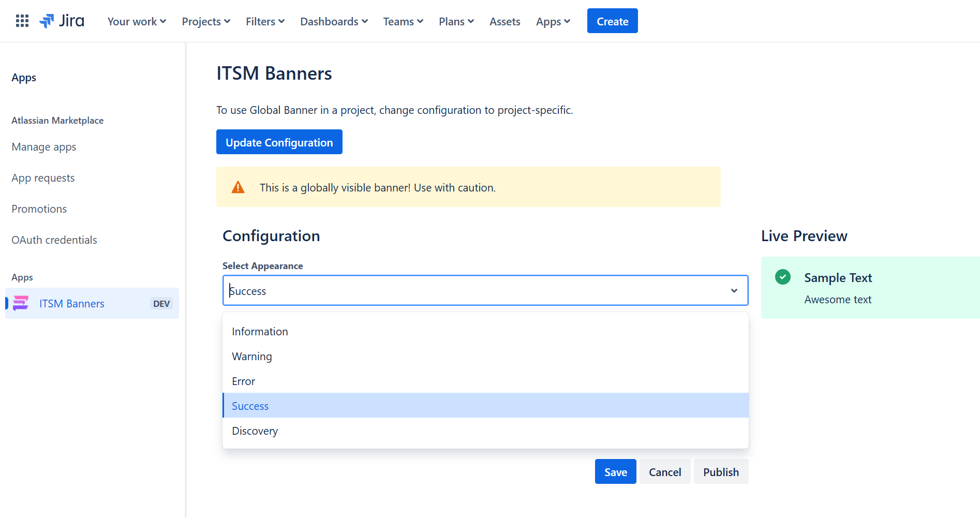Viewport: 980px width, 518px height.
Task: Expand the Projects dropdown
Action: coord(205,21)
